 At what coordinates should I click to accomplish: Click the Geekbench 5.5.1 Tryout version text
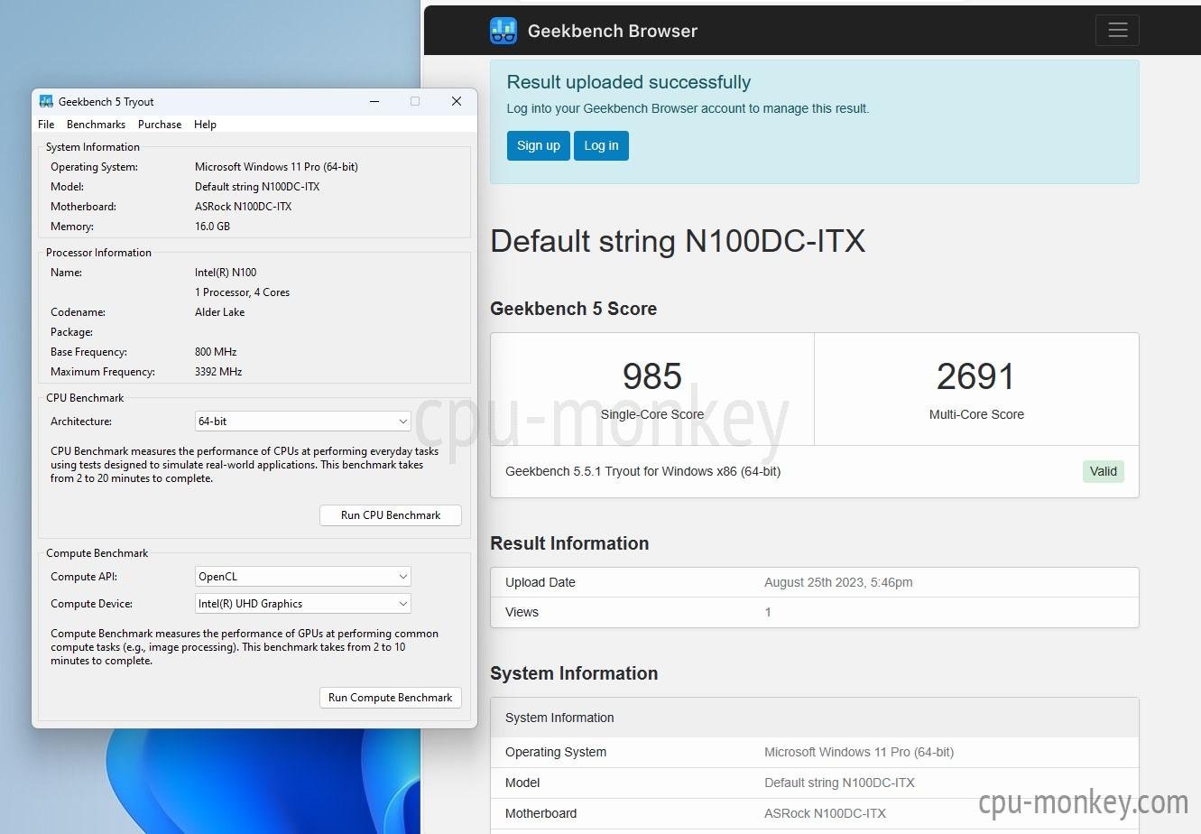click(643, 471)
